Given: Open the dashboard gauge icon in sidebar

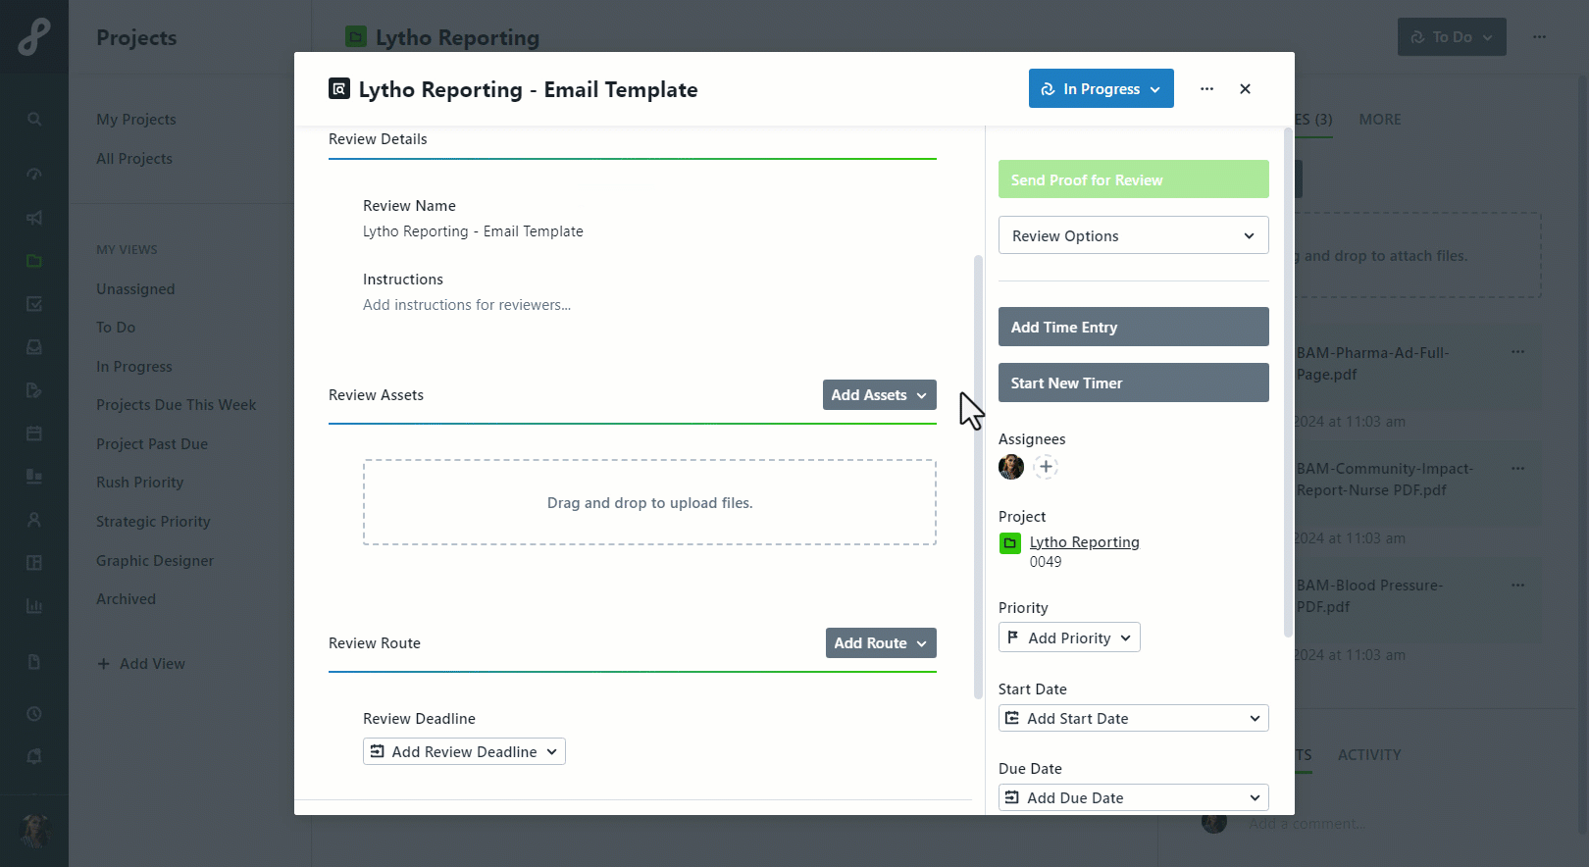Looking at the screenshot, I should 34,175.
